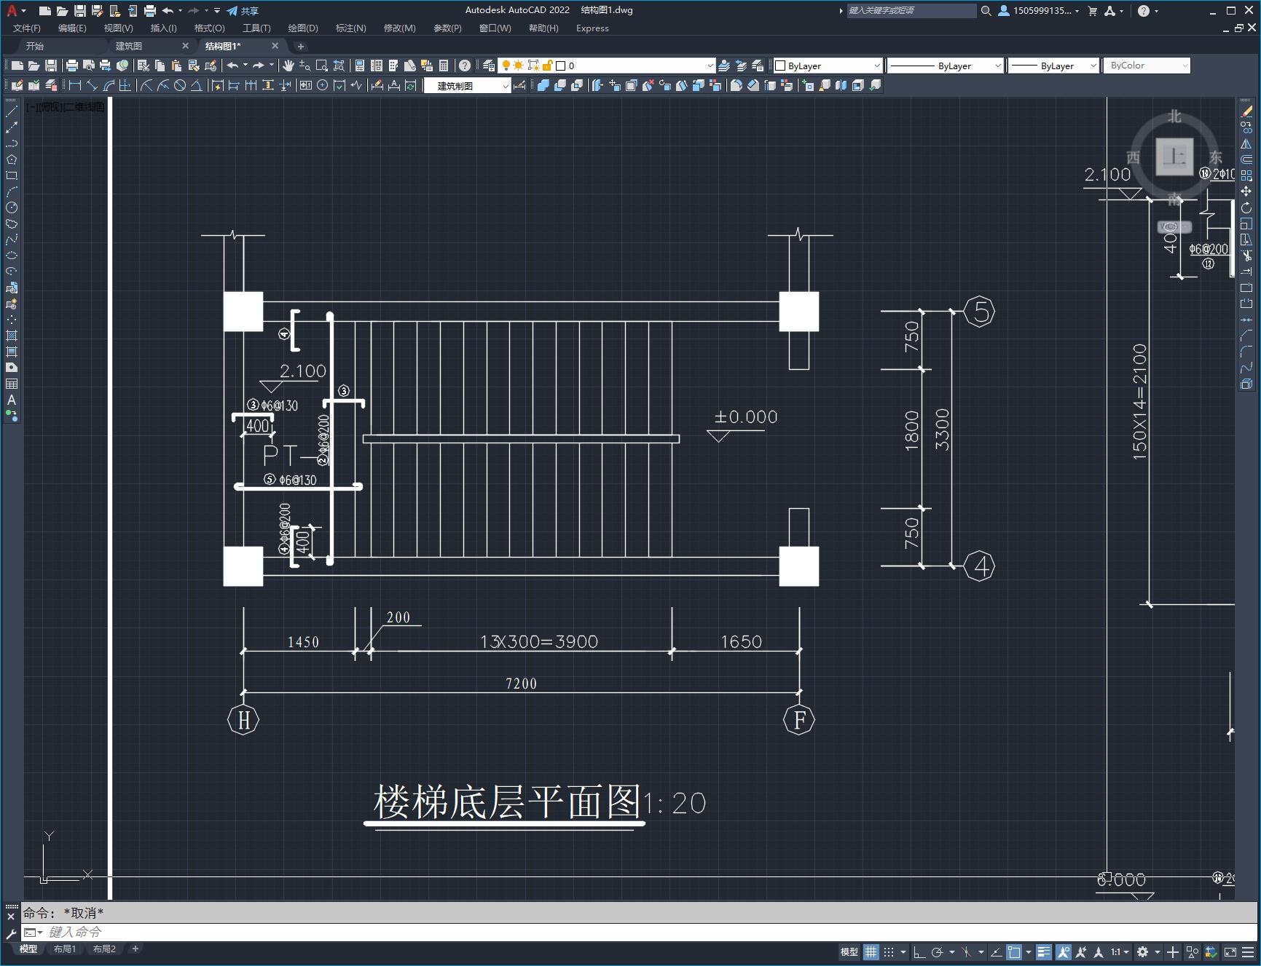
Task: Click the Plot print icon in standard toolbar
Action: (x=71, y=66)
